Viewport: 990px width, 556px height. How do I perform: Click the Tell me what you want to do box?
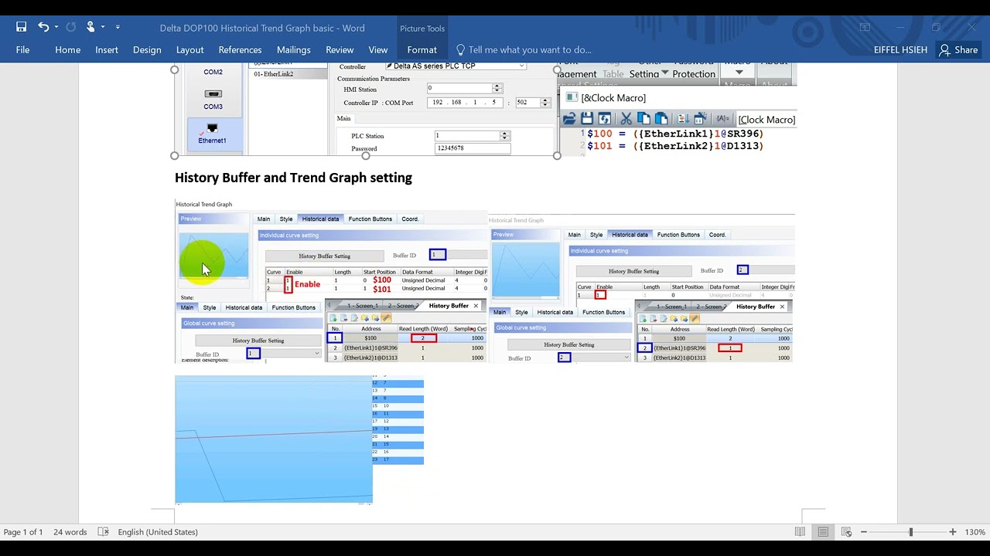524,49
